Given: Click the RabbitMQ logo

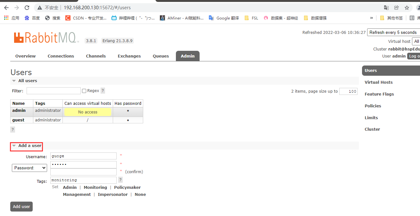Looking at the screenshot, I should [x=46, y=38].
